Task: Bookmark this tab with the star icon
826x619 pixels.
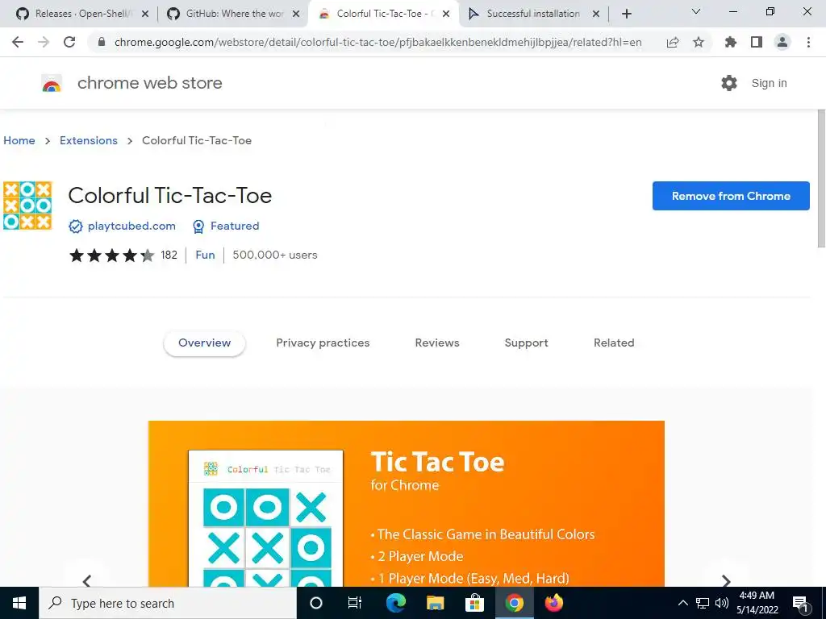Action: pos(699,42)
